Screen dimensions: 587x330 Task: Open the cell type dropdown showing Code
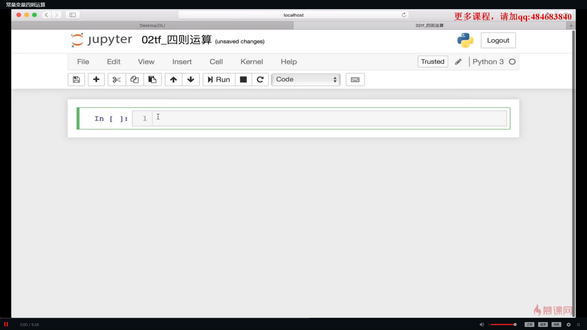(306, 79)
